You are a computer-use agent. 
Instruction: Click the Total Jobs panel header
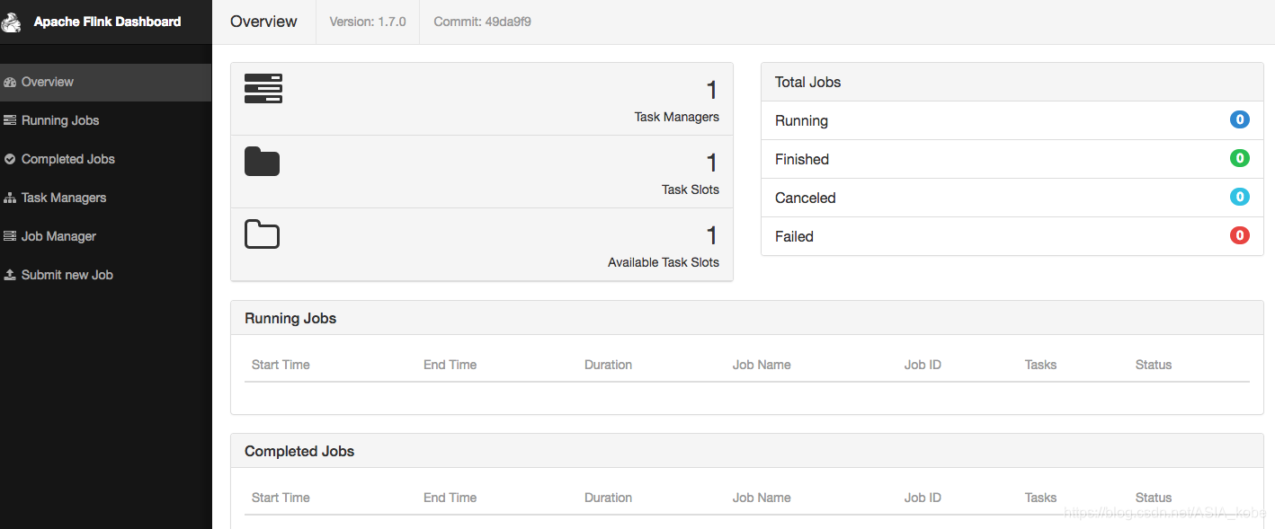pos(1012,82)
